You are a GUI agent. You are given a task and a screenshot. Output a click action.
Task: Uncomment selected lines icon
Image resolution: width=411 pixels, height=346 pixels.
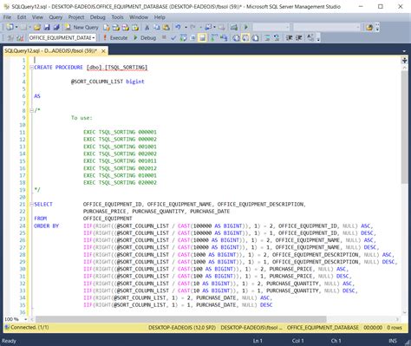277,38
